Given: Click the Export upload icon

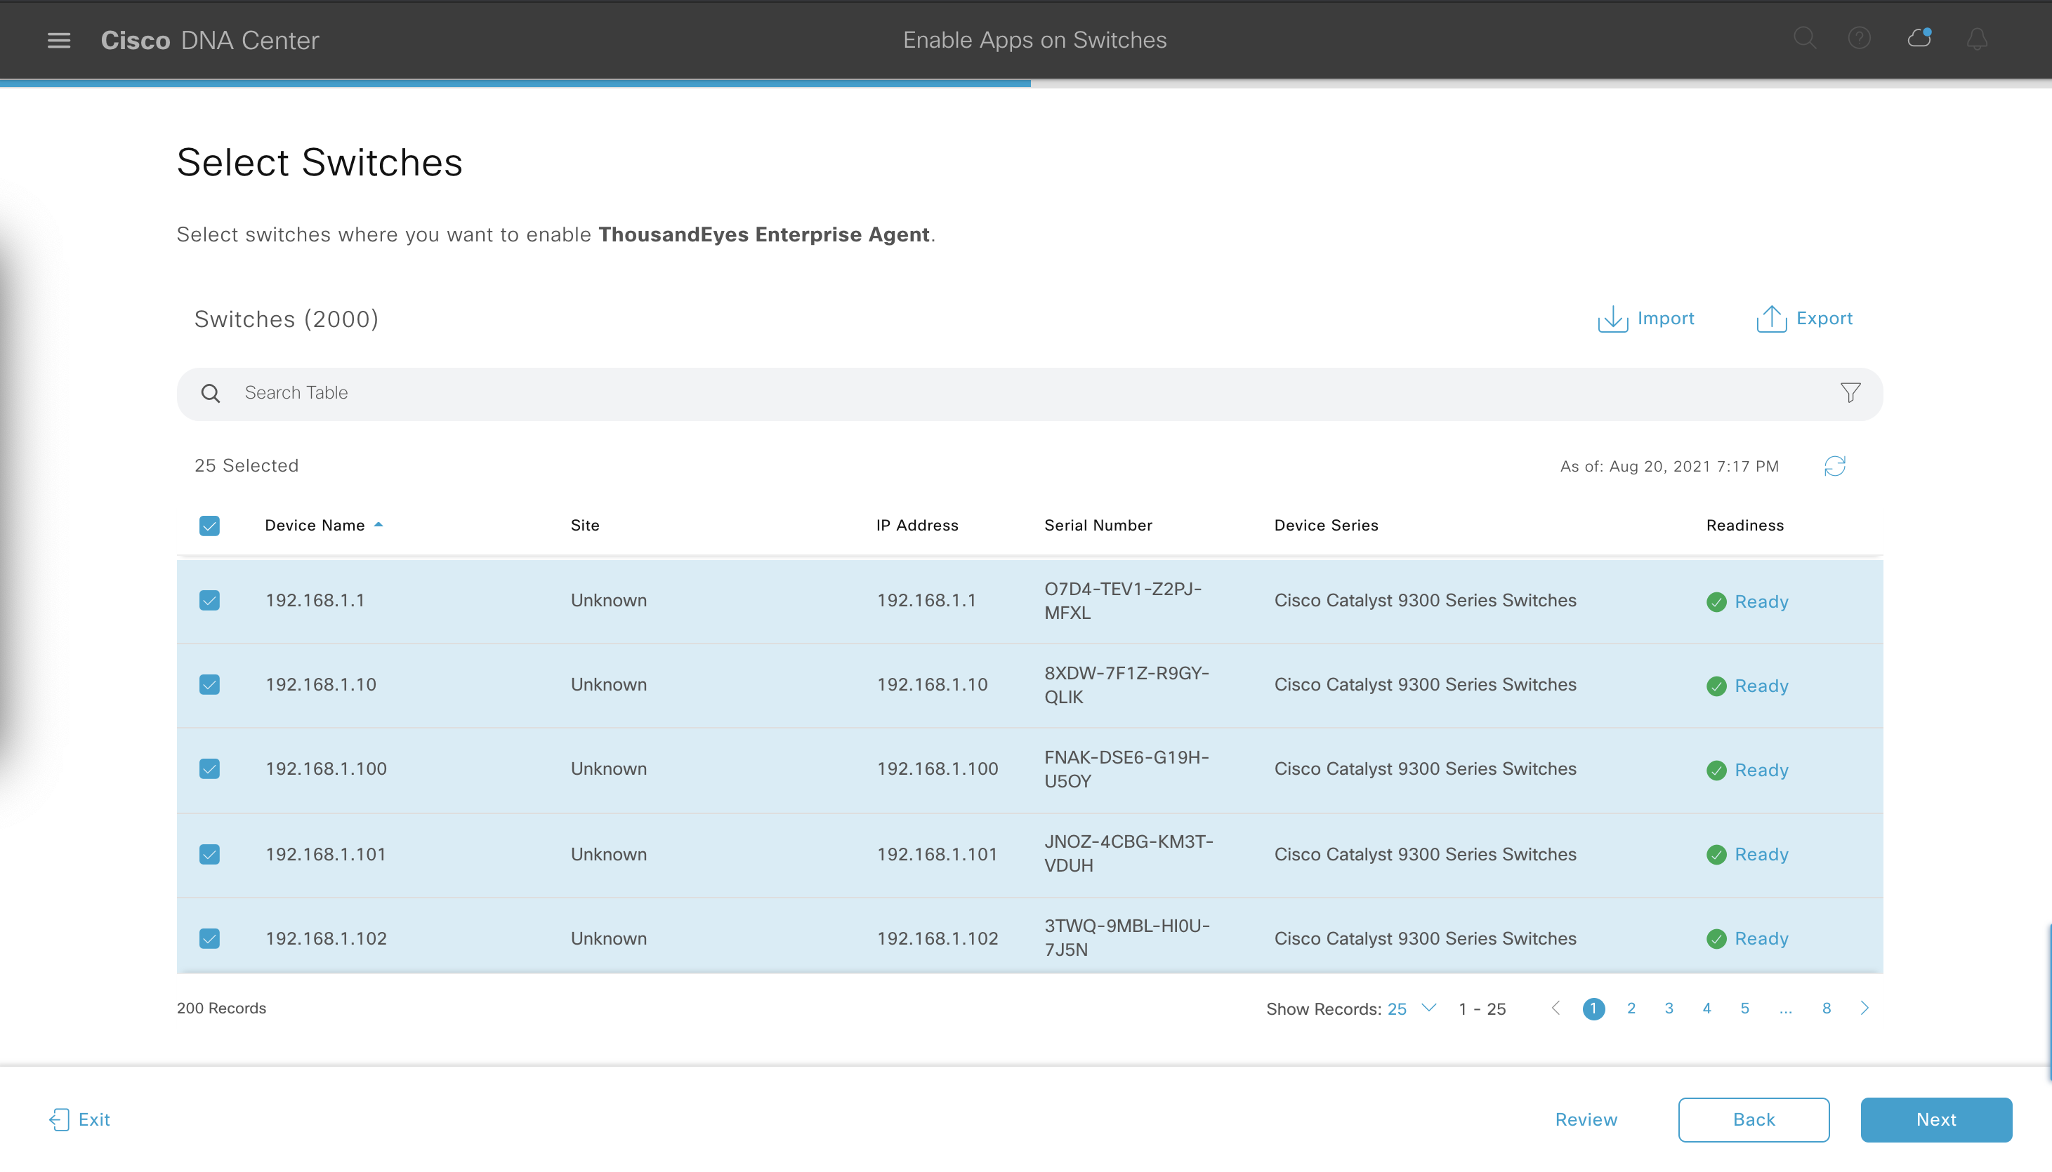Looking at the screenshot, I should pyautogui.click(x=1771, y=319).
